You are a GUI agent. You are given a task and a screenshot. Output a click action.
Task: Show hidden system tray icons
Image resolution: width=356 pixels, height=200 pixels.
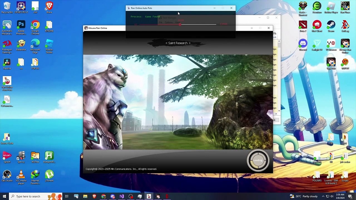pyautogui.click(x=323, y=196)
